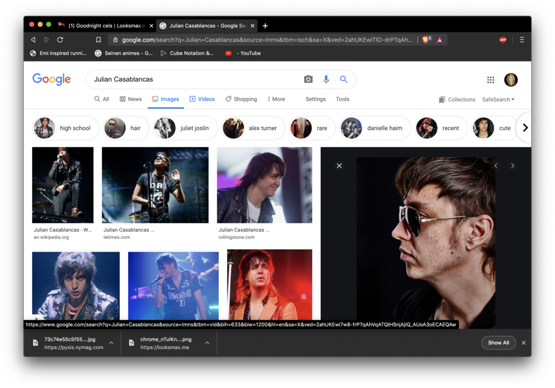Open the latimes.com image result
Viewport: 555px width, 388px height.
(155, 185)
